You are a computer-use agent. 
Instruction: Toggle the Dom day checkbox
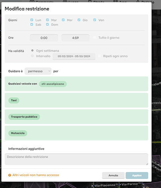tap(48, 24)
